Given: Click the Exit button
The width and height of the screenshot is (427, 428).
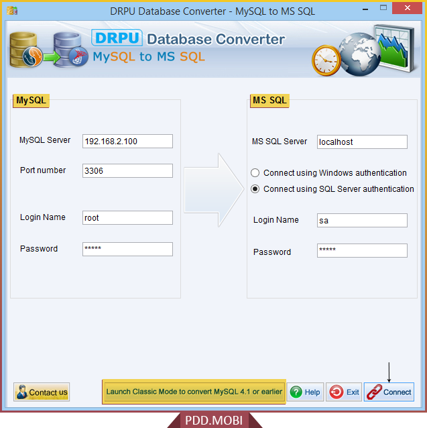Looking at the screenshot, I should pos(344,392).
